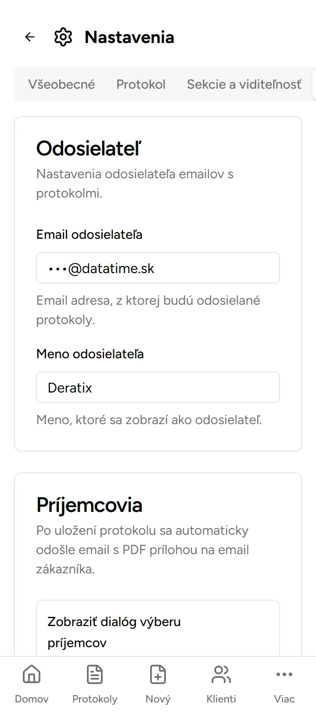
Task: Select the Protokoly document icon
Action: [x=95, y=674]
